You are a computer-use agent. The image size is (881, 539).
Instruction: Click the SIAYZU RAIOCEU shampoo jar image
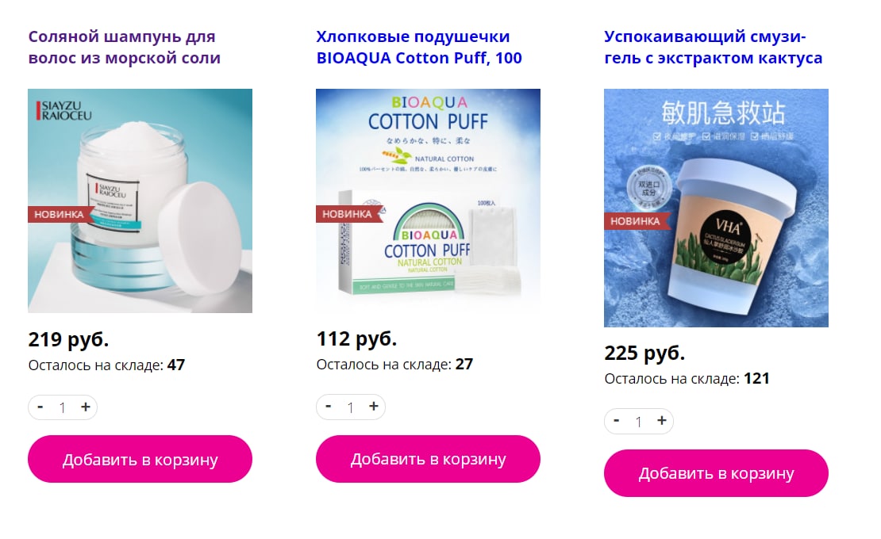coord(140,201)
